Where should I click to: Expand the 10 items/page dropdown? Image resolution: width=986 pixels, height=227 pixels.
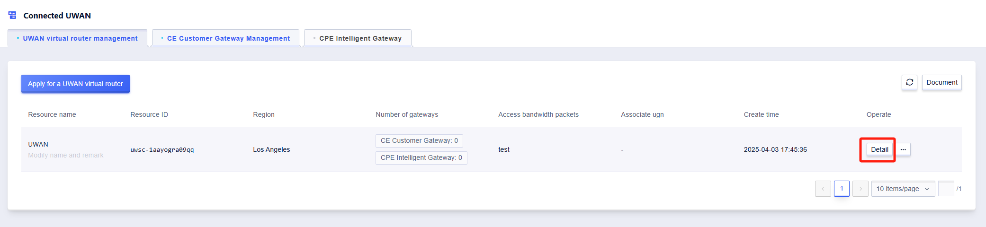pos(903,189)
